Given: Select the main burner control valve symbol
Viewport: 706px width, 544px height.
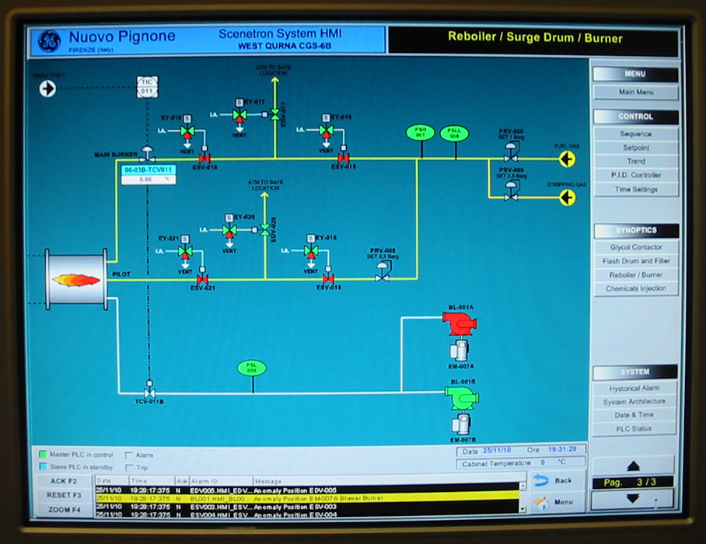Looking at the screenshot, I should (x=147, y=153).
